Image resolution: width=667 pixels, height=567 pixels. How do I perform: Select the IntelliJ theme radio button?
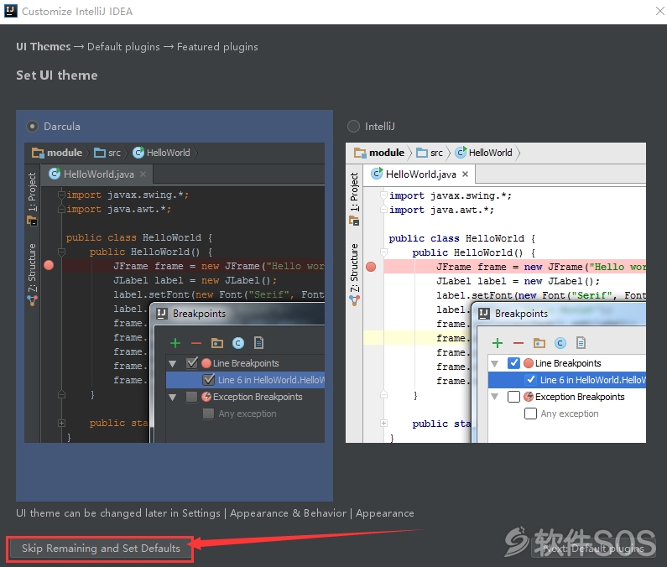(x=353, y=127)
